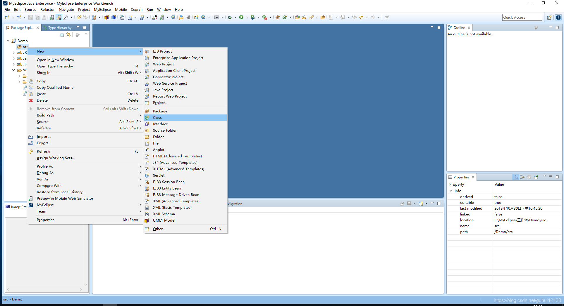Click into the Quick Access field
Screen dimensions: 564x306
point(522,18)
